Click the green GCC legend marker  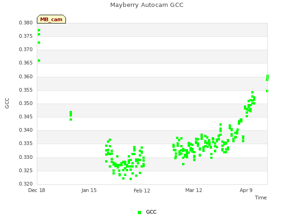coord(139,212)
